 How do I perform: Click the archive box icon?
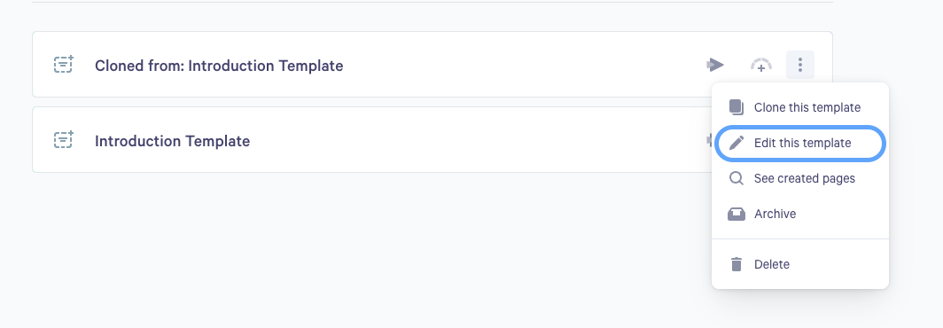(x=736, y=214)
